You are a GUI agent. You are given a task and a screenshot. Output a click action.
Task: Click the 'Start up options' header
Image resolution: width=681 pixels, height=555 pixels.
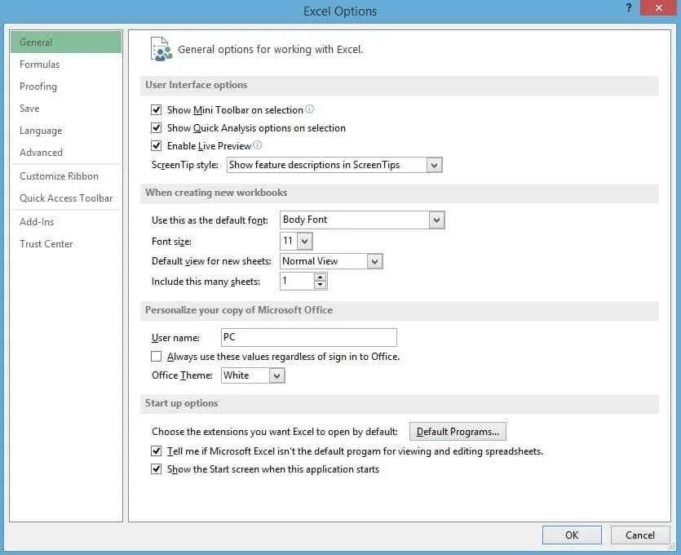tap(182, 403)
